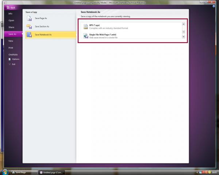Click the format list scroll up arrow
Screen dimensions: 219x175
tap(184, 24)
